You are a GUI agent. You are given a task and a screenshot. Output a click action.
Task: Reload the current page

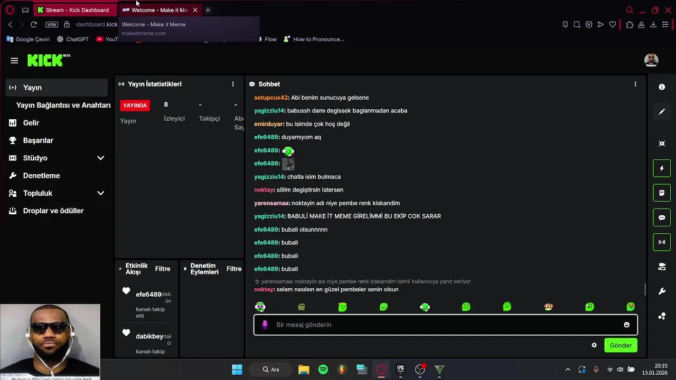click(x=34, y=24)
